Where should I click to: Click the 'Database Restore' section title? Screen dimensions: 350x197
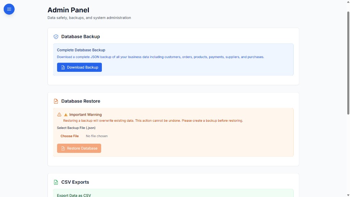(x=81, y=101)
